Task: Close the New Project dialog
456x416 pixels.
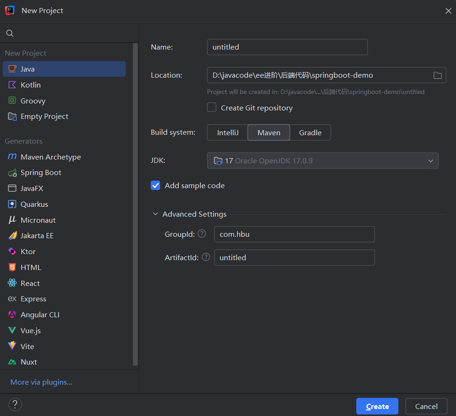Action: pos(448,11)
